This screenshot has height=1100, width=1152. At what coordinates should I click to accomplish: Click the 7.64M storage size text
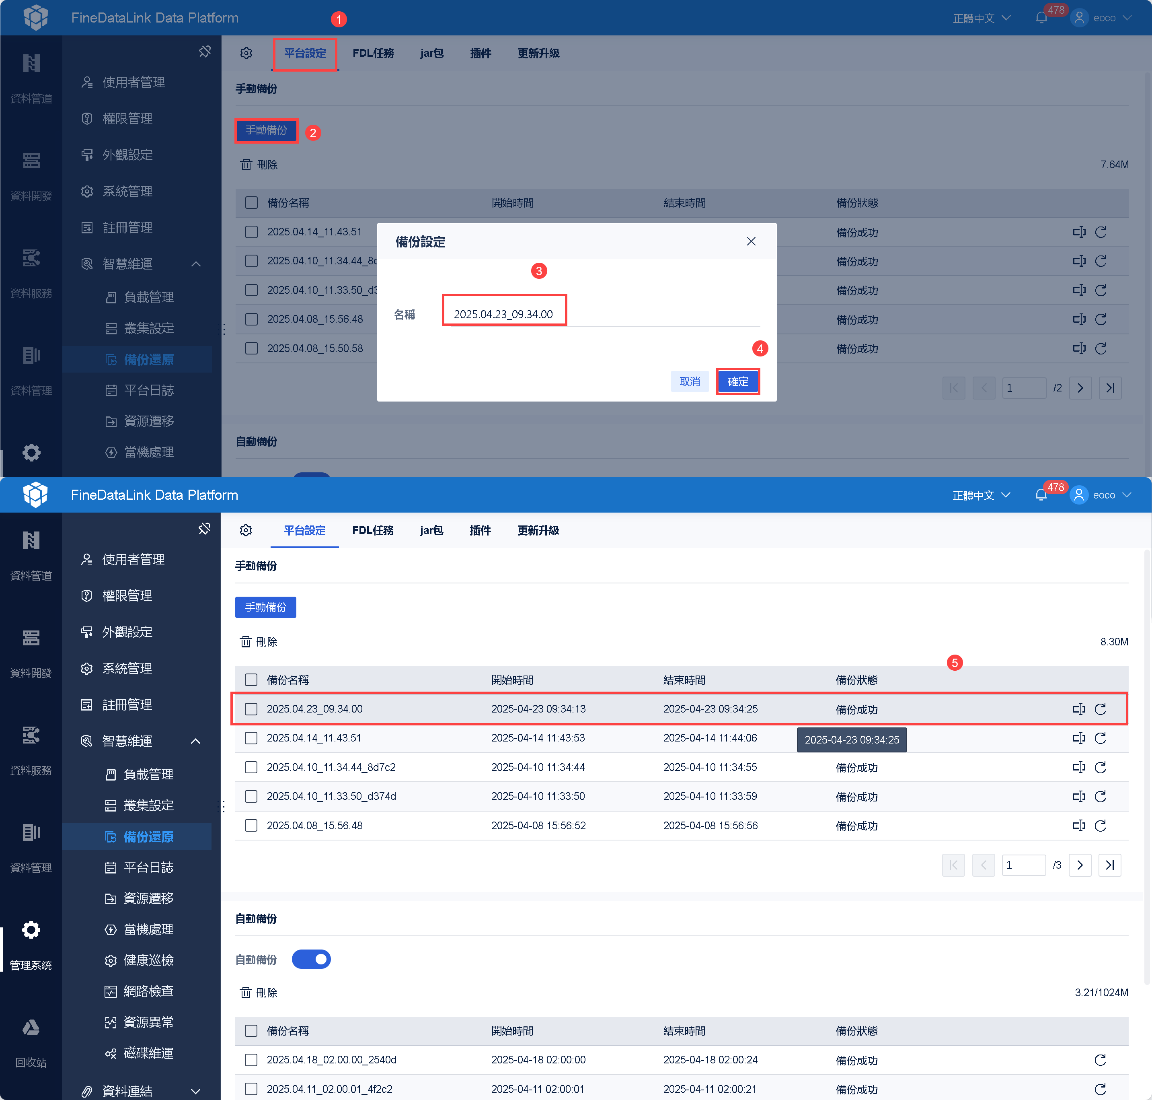1115,165
